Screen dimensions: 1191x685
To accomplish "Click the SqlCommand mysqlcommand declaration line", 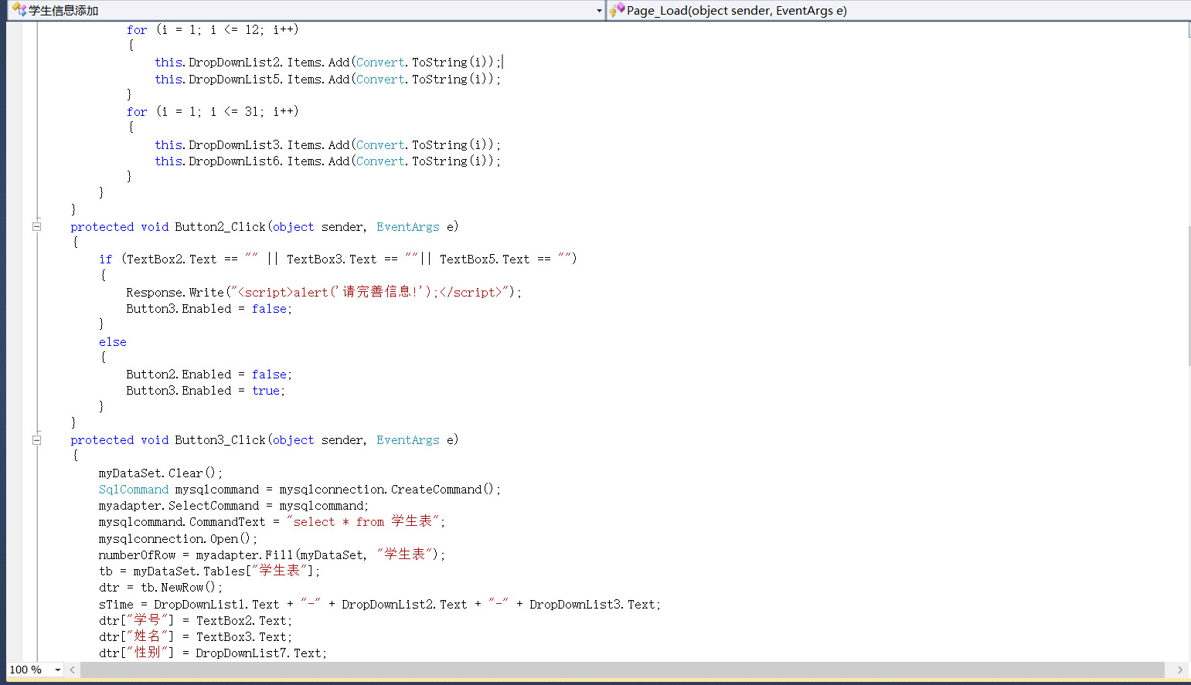I will click(x=300, y=489).
